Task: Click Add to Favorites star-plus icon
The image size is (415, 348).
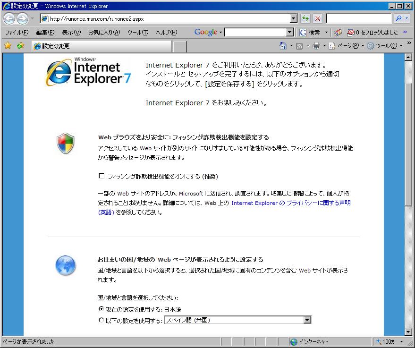Action: tap(20, 46)
